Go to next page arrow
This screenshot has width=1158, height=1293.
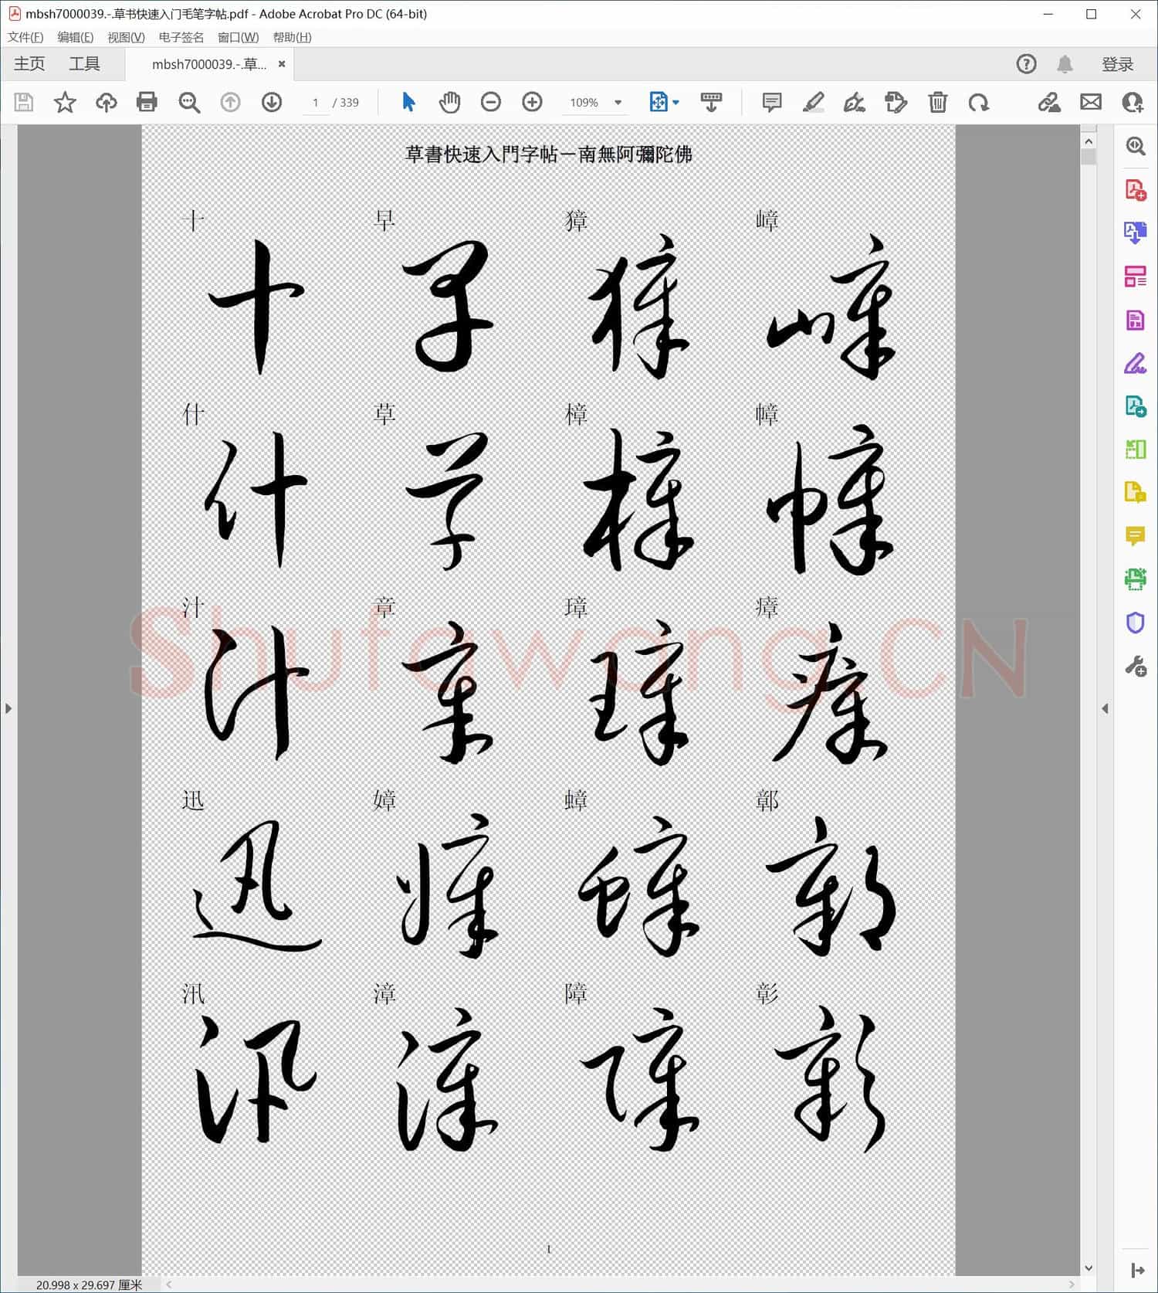272,102
